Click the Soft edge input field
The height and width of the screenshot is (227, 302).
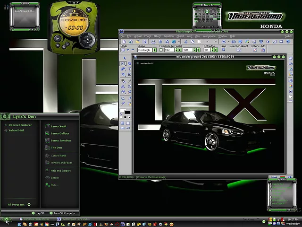207,50
